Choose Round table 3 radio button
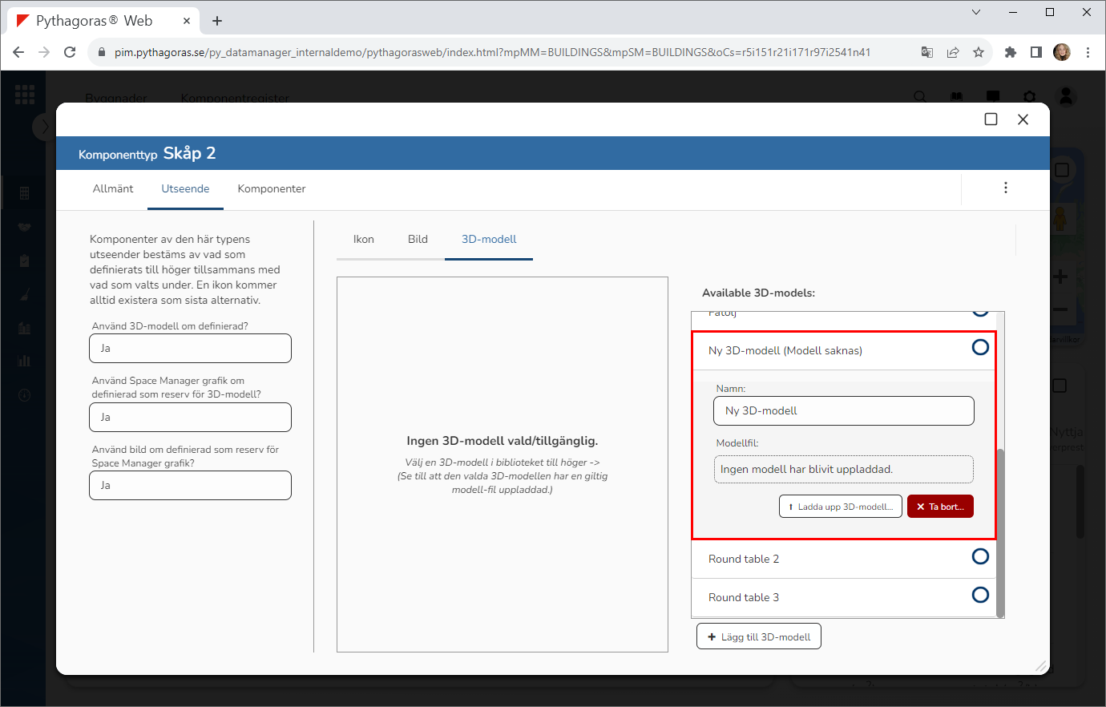Screen dimensions: 1106x707 (x=979, y=595)
